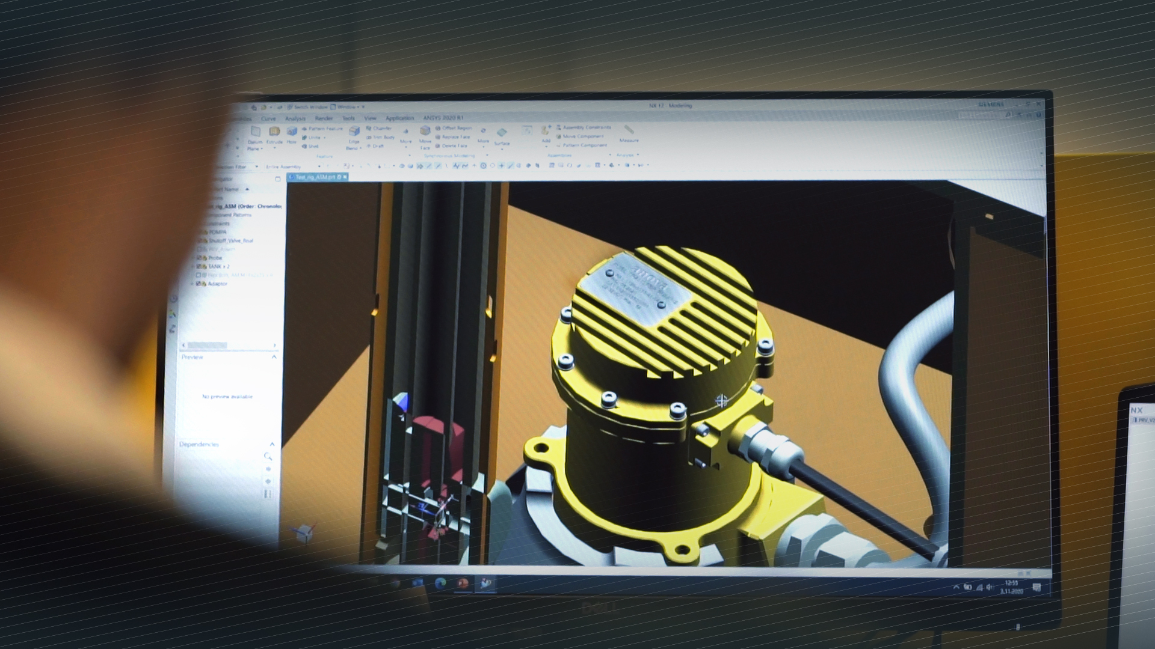The image size is (1155, 649).
Task: Activate the Extrude tool
Action: pos(275,135)
